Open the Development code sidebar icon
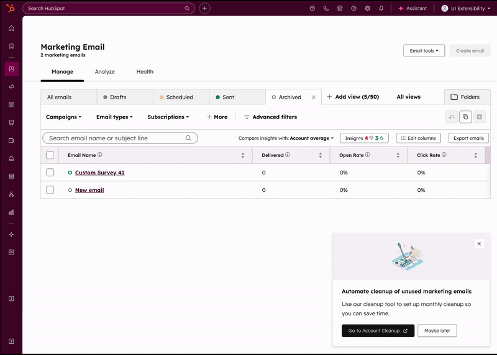This screenshot has width=497, height=355. 11,253
